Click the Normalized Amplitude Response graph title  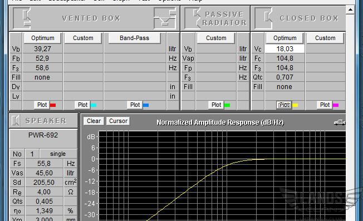point(220,122)
